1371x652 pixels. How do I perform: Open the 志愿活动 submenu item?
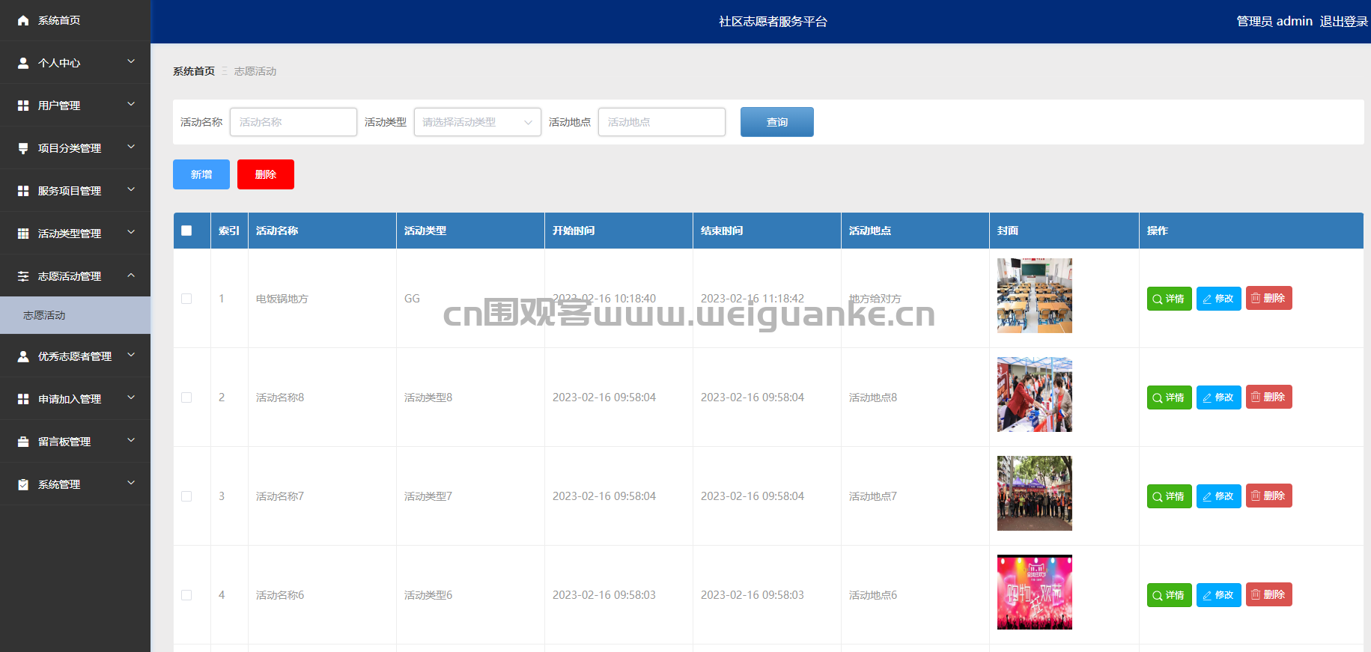(44, 315)
